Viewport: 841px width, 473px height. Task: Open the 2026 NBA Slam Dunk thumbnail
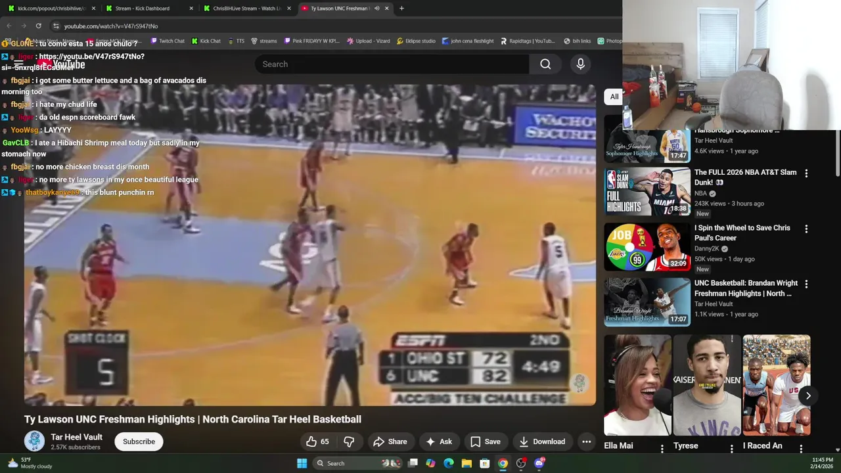coord(647,191)
